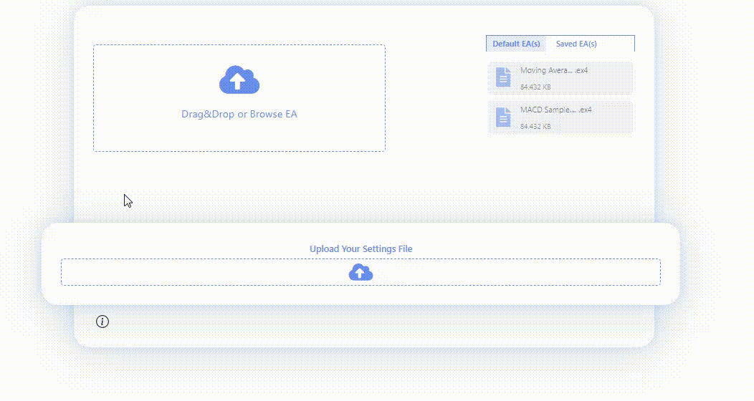Click 84.432 KB size under Moving Average
754x401 pixels.
click(535, 87)
